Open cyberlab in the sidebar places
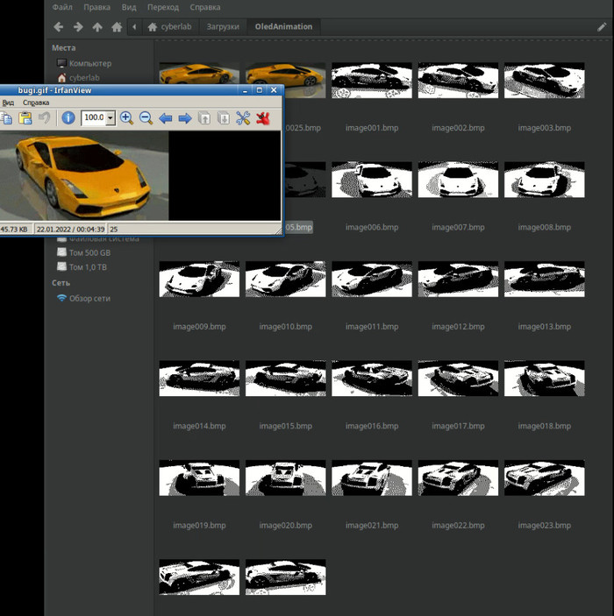 (x=78, y=78)
